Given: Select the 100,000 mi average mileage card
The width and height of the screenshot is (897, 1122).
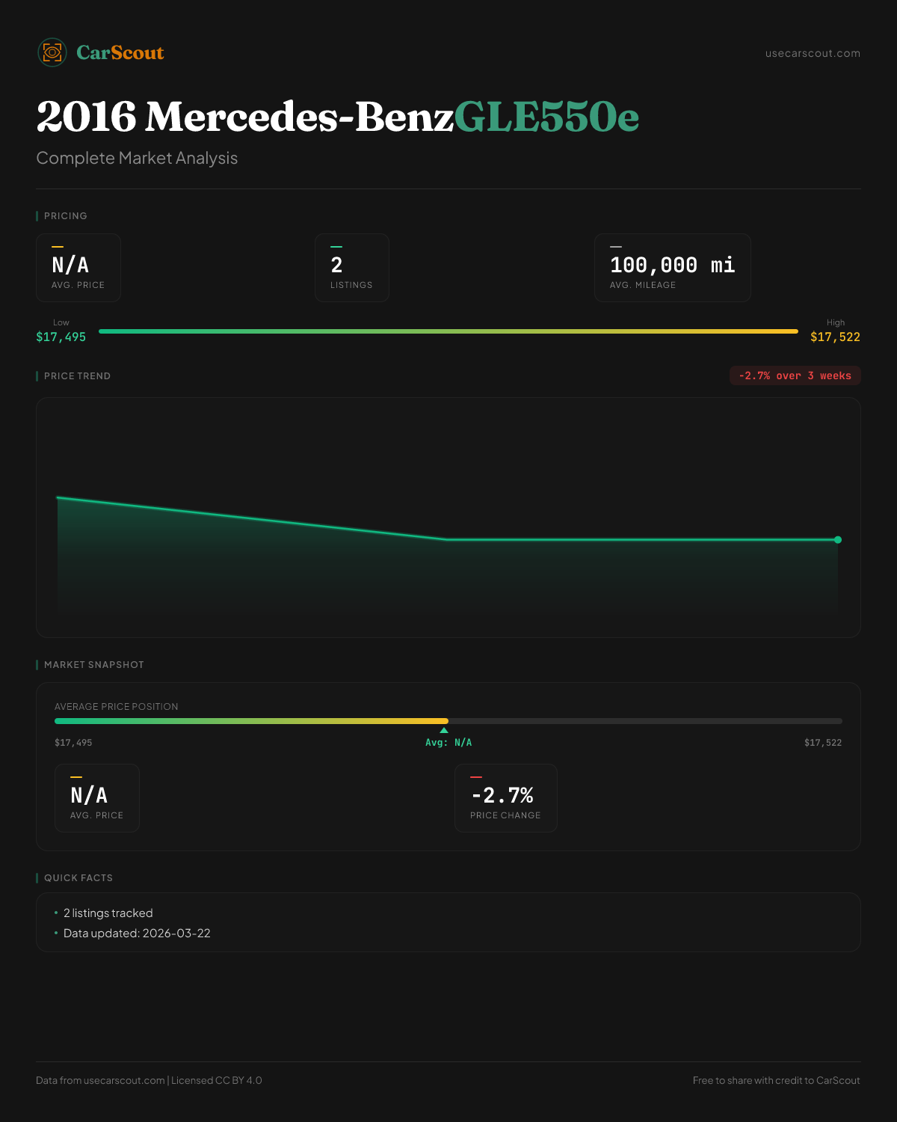Looking at the screenshot, I should pyautogui.click(x=672, y=268).
